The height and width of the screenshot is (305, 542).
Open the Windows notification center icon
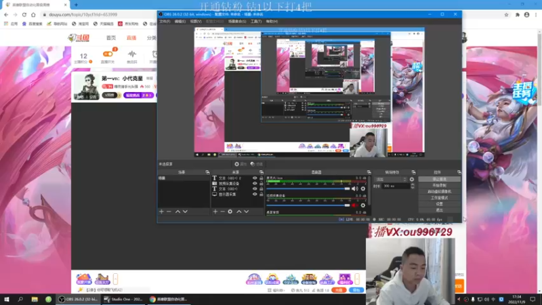(x=533, y=299)
